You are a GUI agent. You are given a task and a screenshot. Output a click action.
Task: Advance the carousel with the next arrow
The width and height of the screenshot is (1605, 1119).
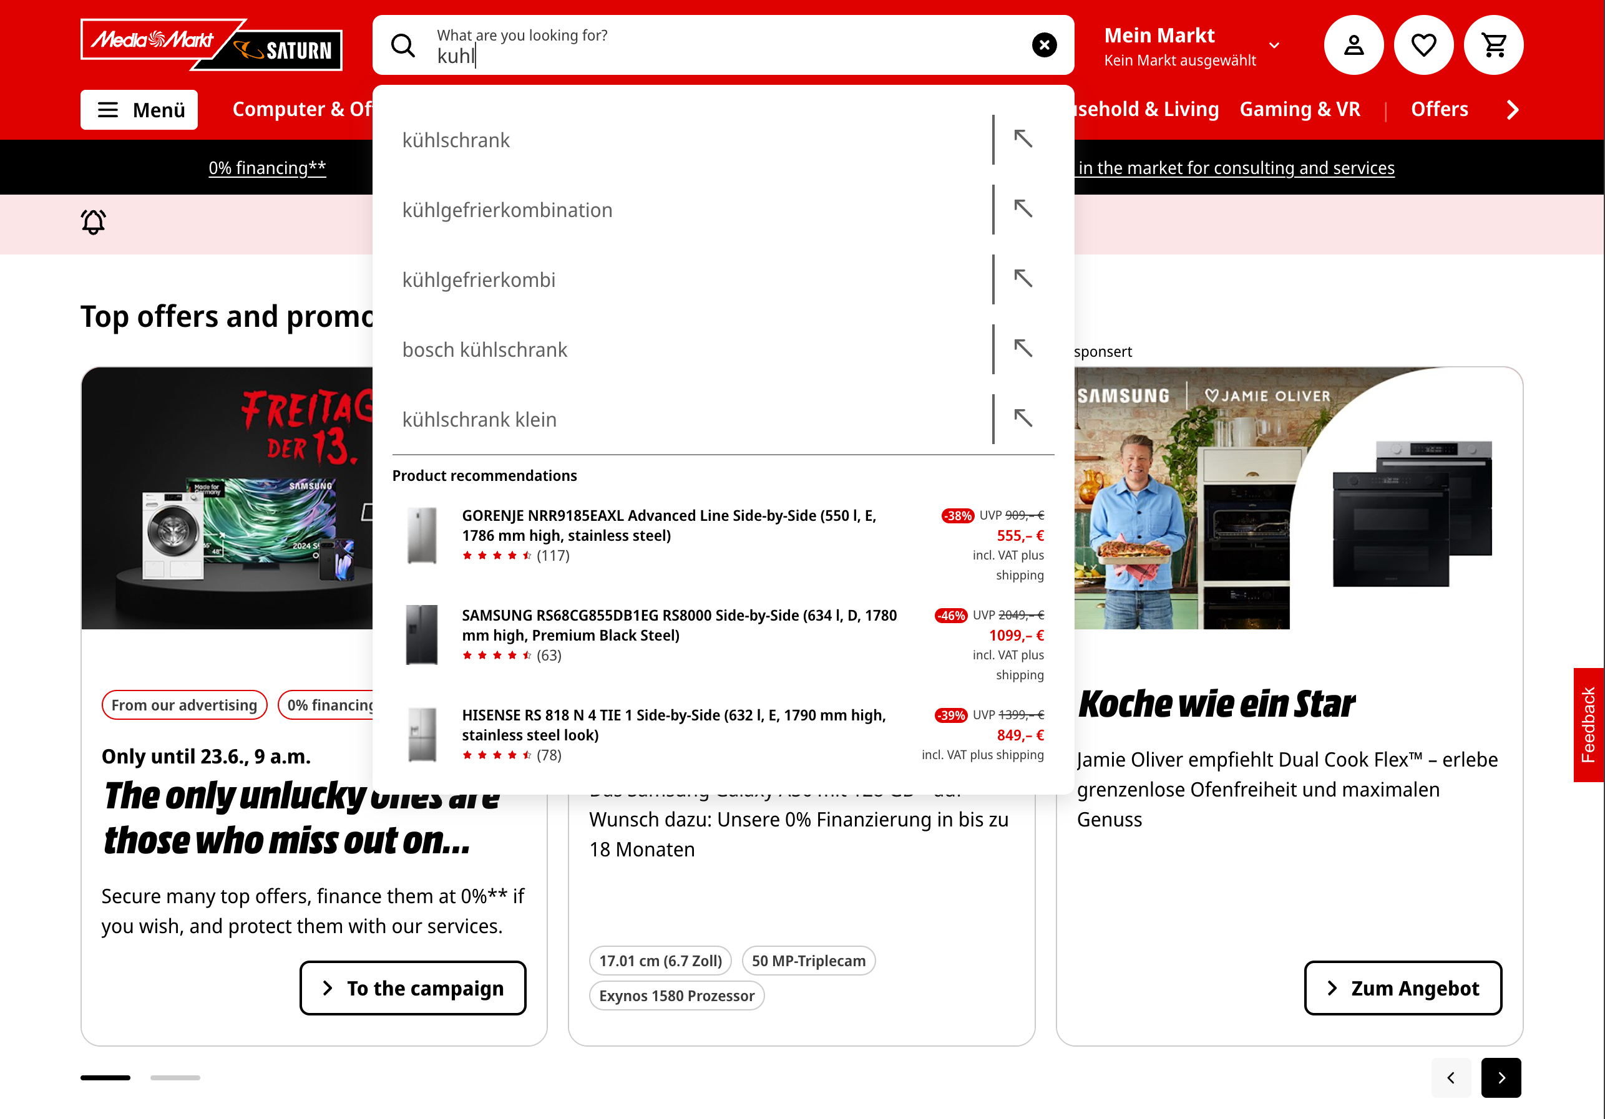[1501, 1078]
